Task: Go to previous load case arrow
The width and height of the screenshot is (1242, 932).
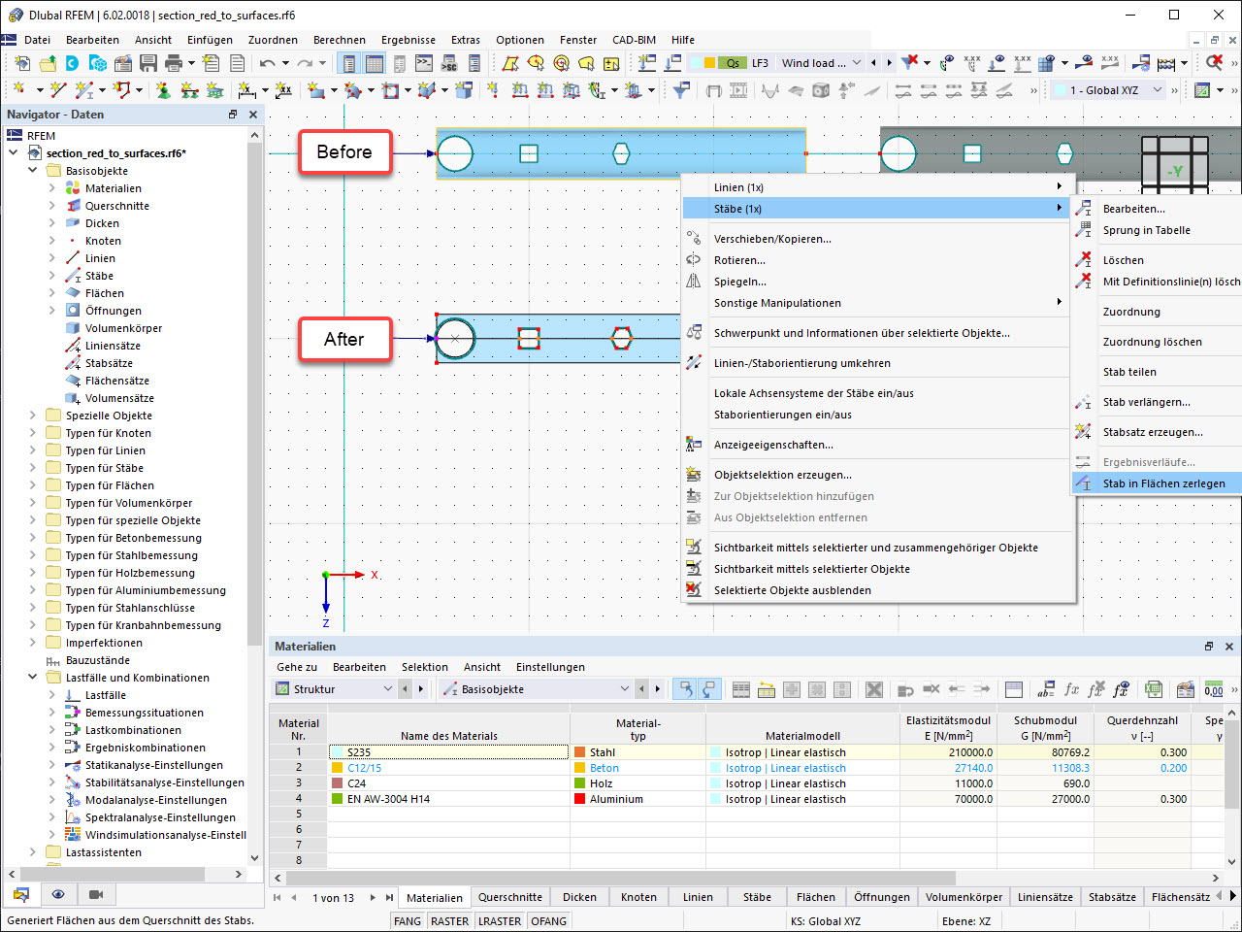Action: pyautogui.click(x=873, y=63)
